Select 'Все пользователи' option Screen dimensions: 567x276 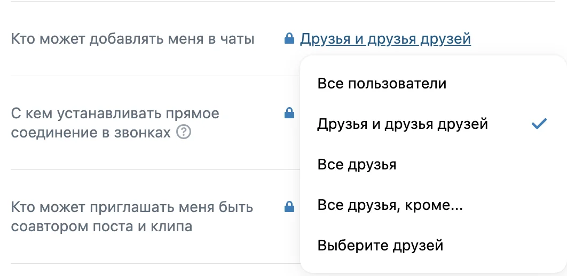(x=432, y=84)
